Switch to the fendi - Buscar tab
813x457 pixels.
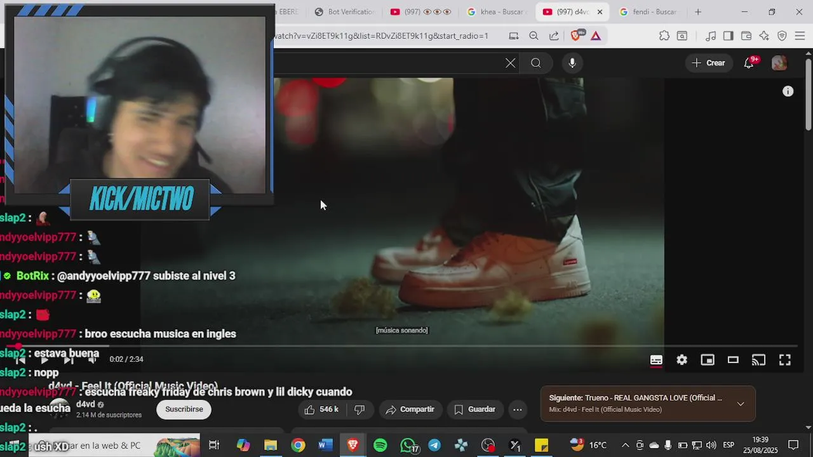[650, 12]
